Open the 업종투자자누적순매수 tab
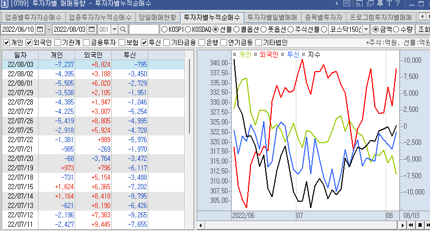This screenshot has width=430, height=231. point(100,18)
